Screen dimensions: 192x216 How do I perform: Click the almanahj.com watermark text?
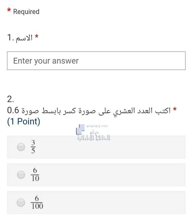(97, 126)
